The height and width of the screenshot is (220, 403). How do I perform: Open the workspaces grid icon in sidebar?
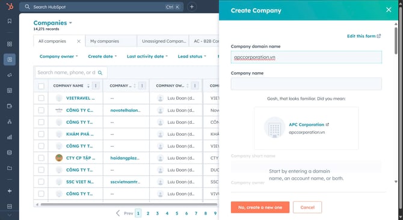click(10, 44)
